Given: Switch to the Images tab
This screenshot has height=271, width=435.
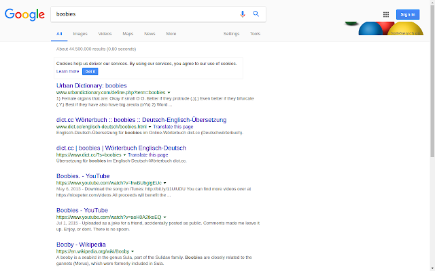Looking at the screenshot, I should click(x=80, y=34).
